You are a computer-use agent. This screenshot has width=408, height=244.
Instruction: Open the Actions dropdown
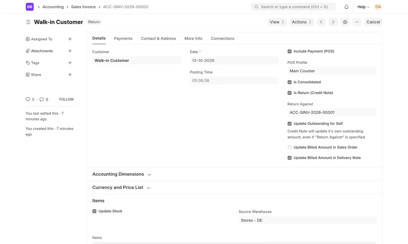coord(302,22)
